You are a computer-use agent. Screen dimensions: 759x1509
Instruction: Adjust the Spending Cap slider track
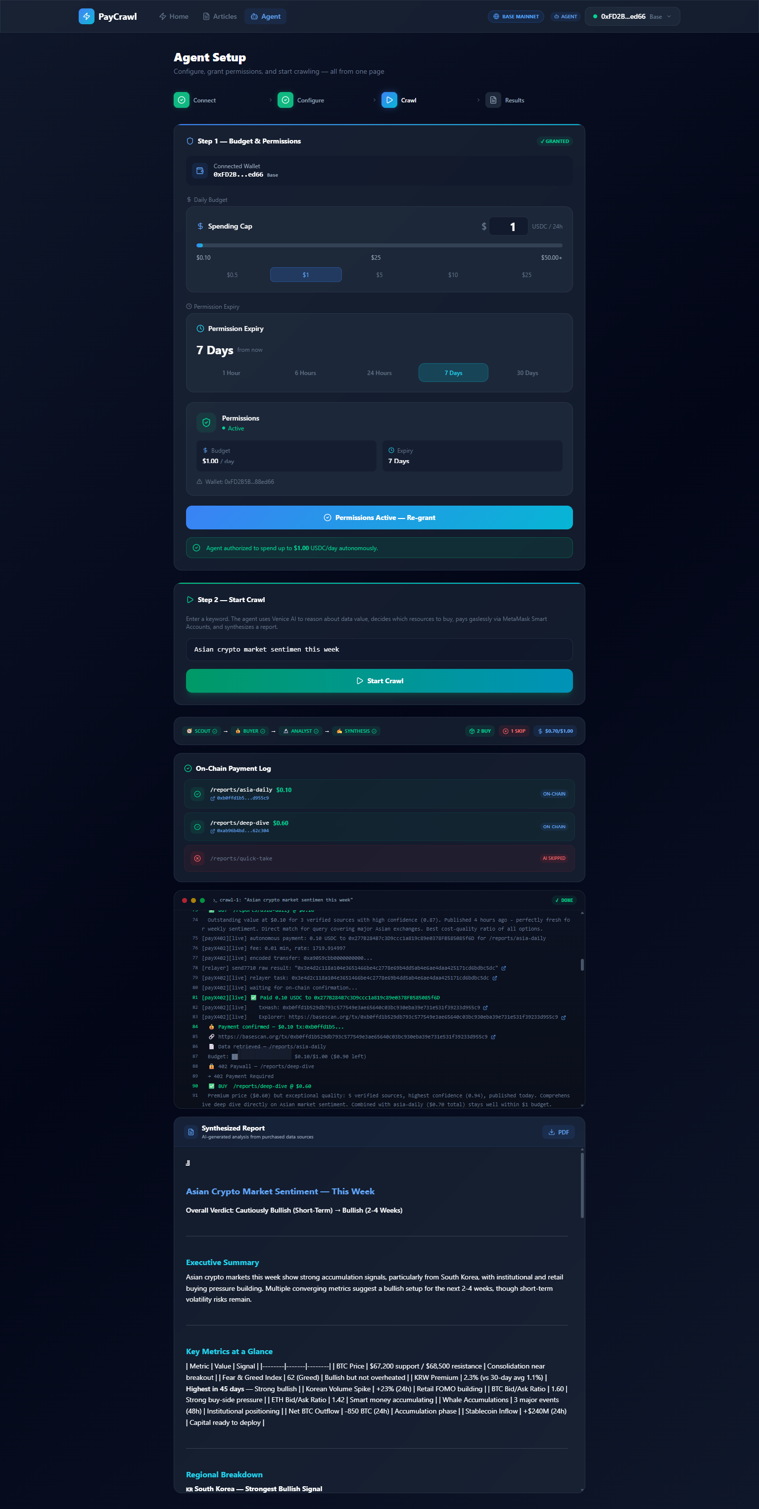(x=379, y=245)
